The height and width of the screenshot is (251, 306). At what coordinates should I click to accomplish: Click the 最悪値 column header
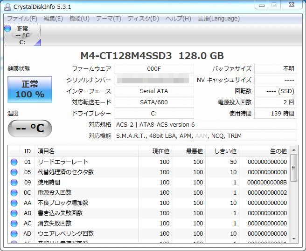pyautogui.click(x=189, y=151)
